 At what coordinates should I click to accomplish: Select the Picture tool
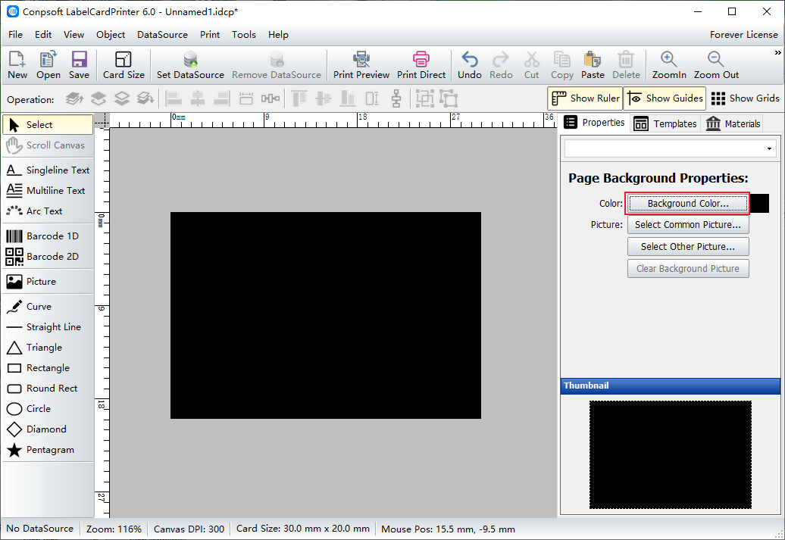[x=48, y=281]
